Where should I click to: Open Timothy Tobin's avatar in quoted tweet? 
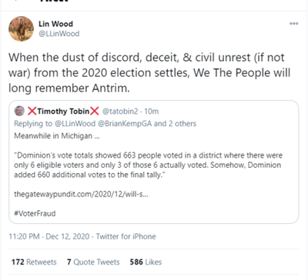pyautogui.click(x=19, y=111)
